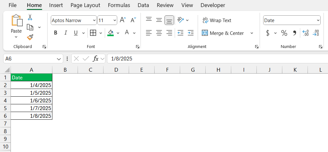Toggle Bold formatting

(56, 33)
